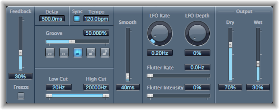Click the Low Cut slider handle
Screen dimensions: 279x110
click(49, 96)
